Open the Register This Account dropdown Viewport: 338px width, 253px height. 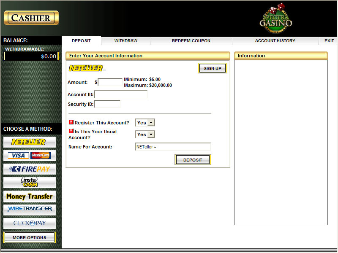tap(145, 123)
